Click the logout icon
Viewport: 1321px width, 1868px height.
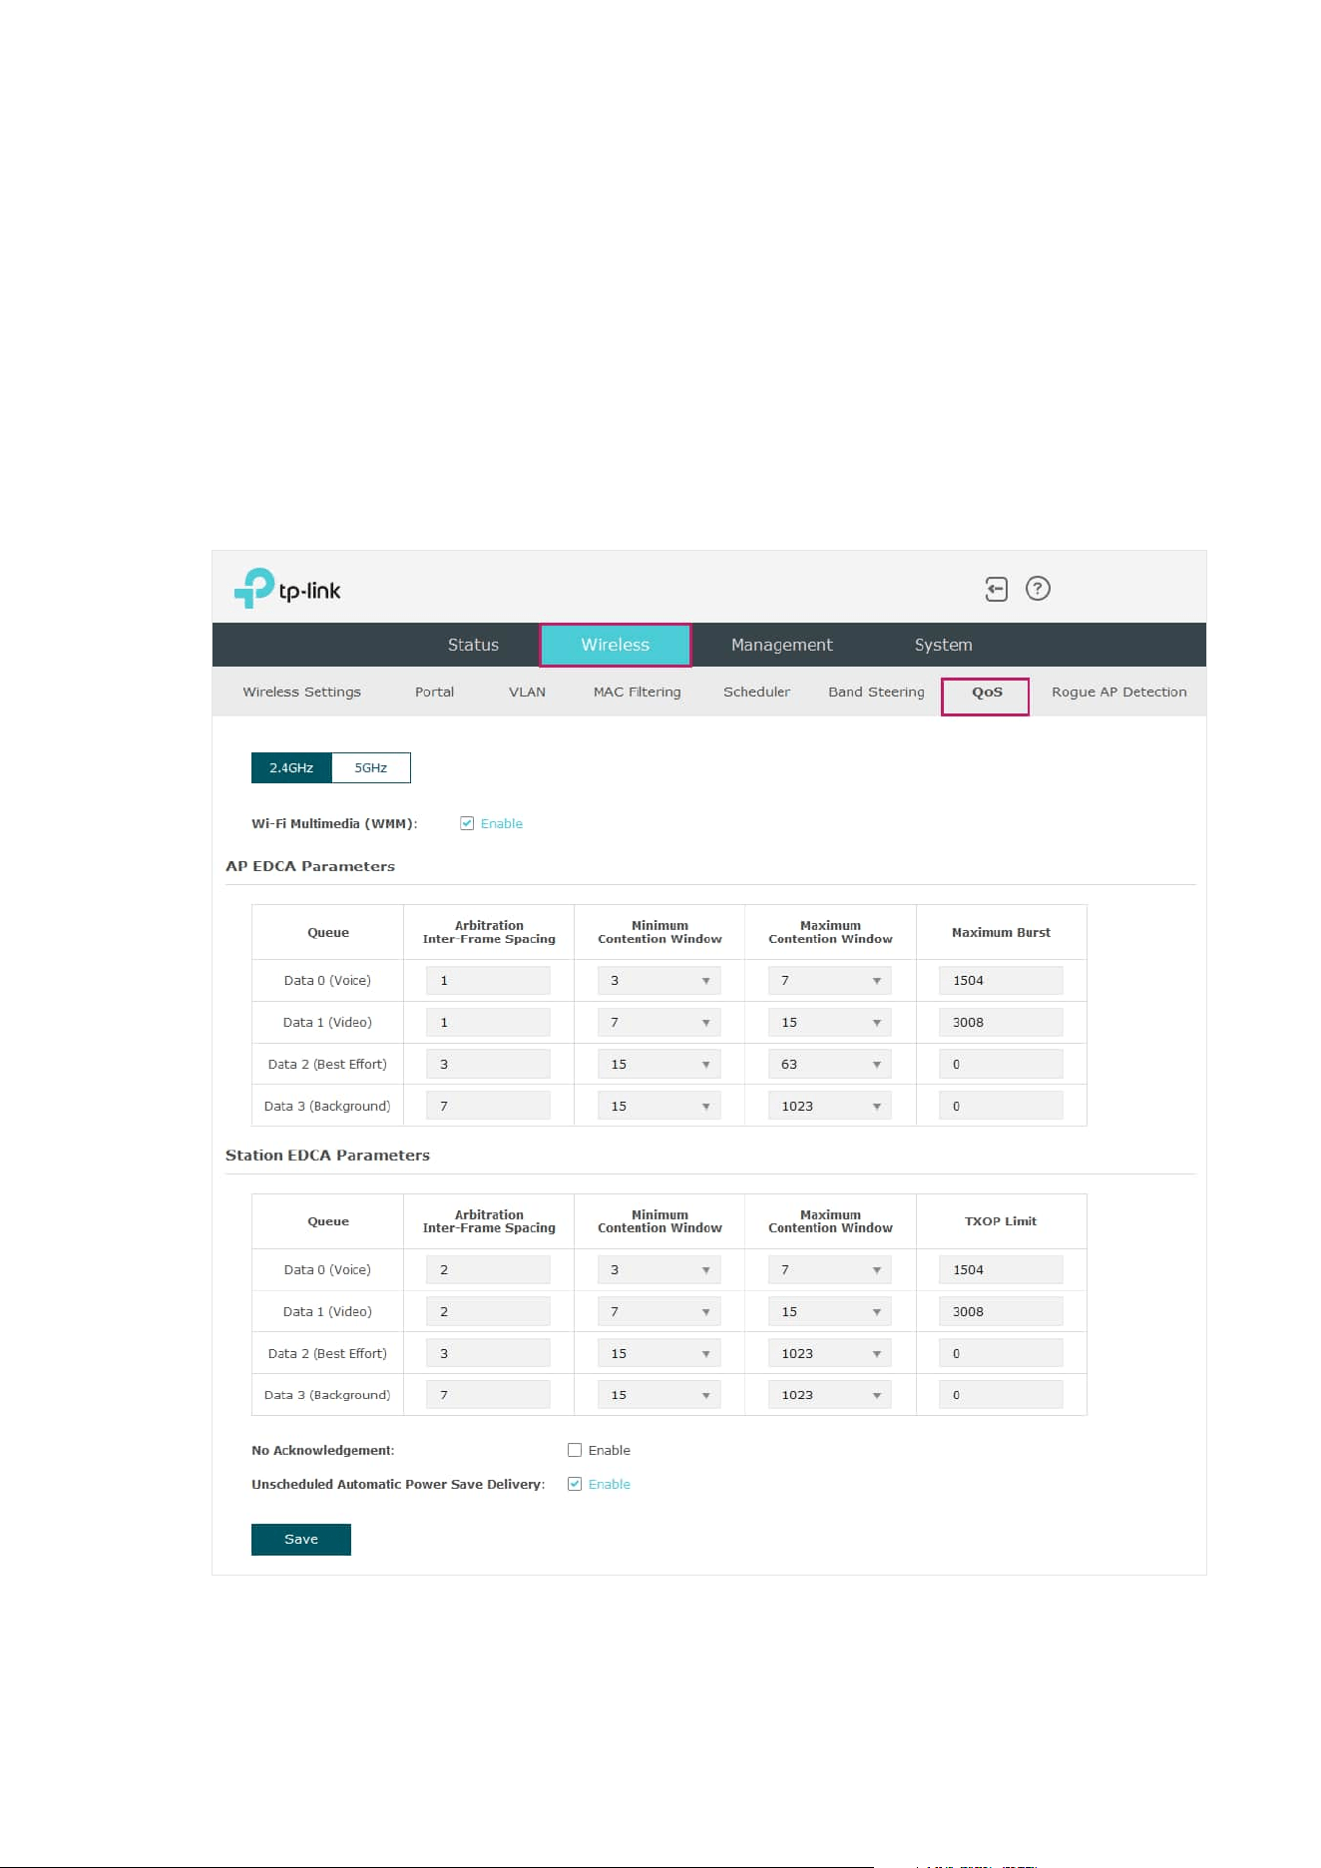tap(996, 589)
